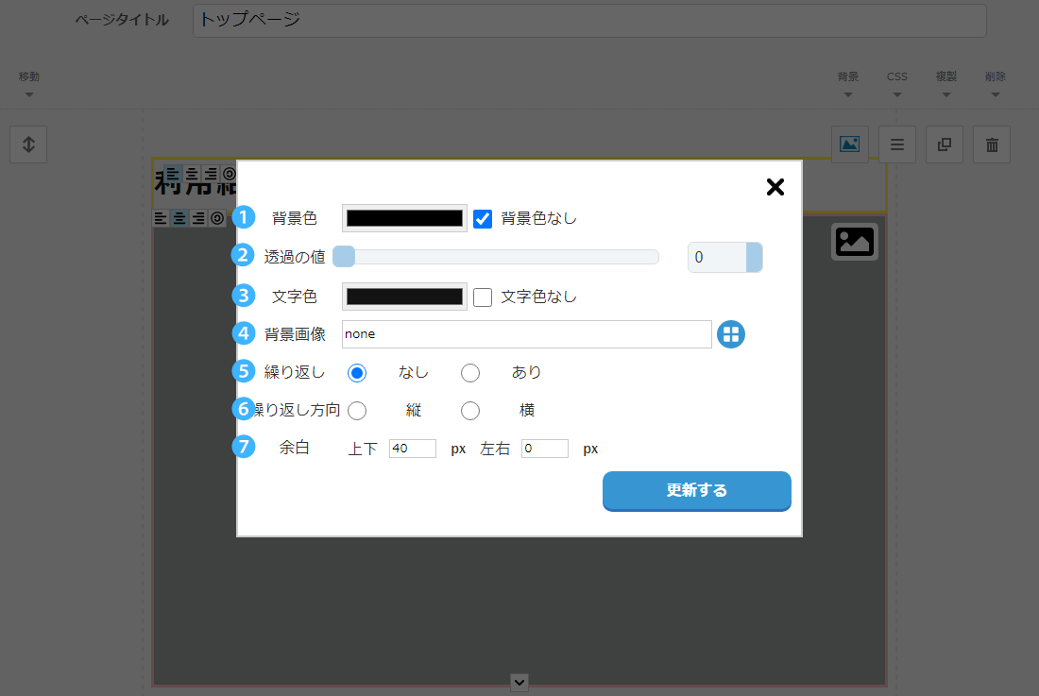
Task: Expand the 移動 dropdown arrow
Action: tap(28, 94)
